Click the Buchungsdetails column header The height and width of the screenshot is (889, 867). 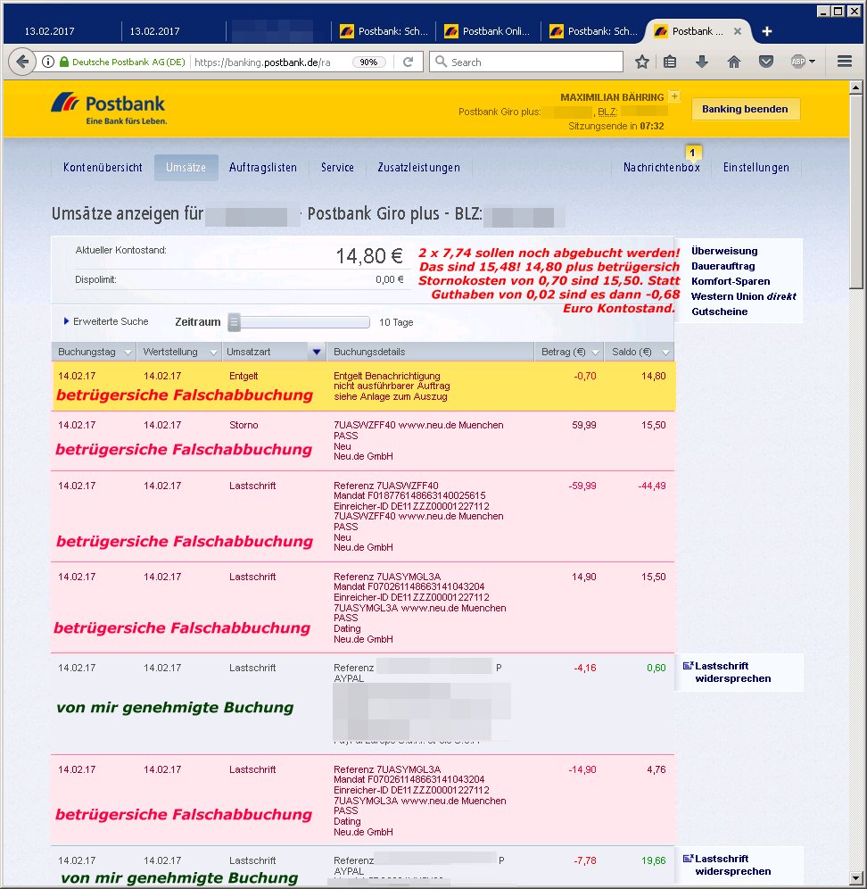(431, 352)
